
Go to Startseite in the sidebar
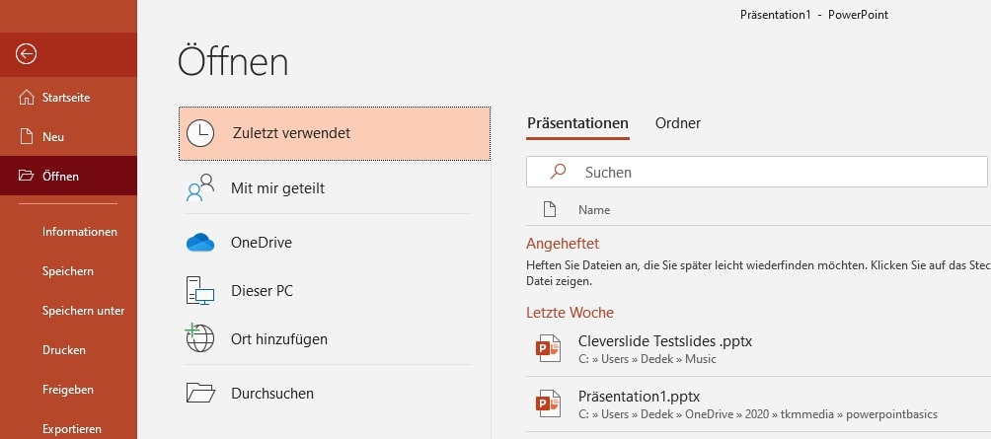tap(68, 98)
